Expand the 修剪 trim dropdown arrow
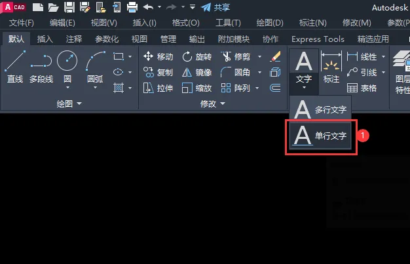 [x=259, y=56]
